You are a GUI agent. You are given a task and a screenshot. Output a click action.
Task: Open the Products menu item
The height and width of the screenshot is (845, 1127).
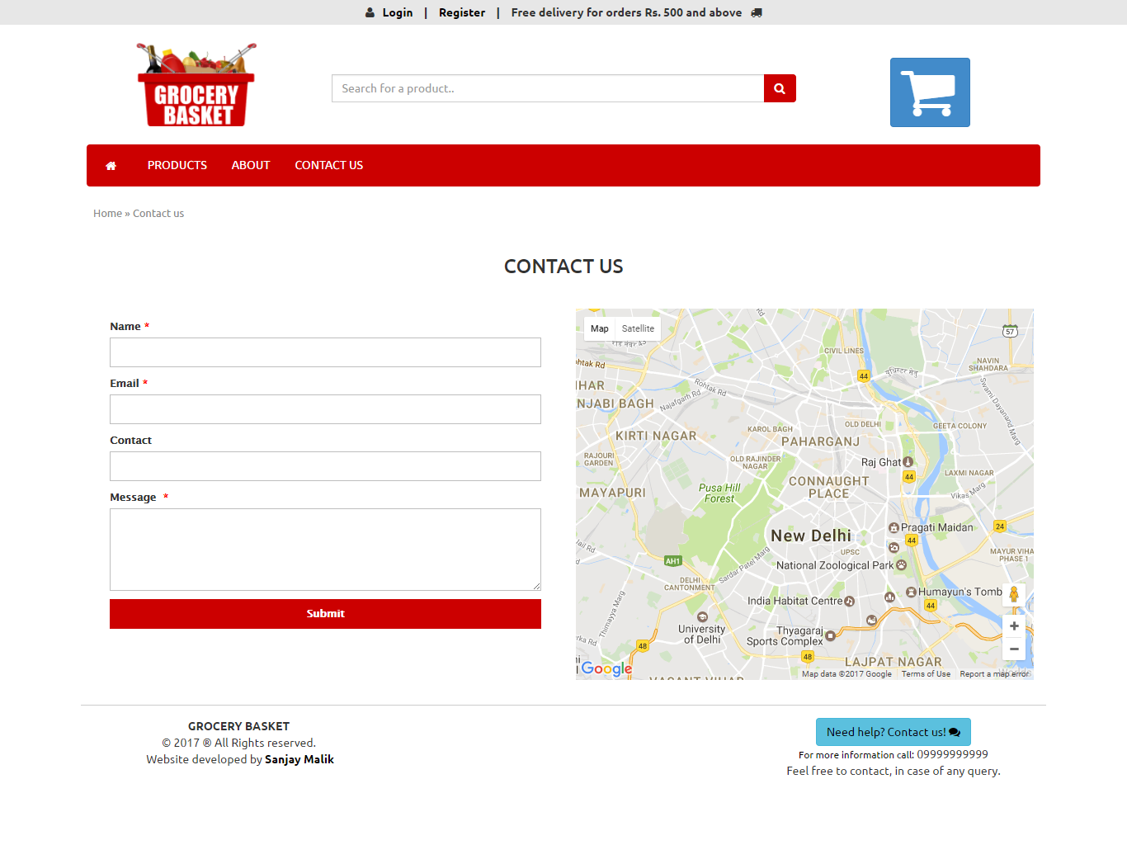pyautogui.click(x=177, y=166)
